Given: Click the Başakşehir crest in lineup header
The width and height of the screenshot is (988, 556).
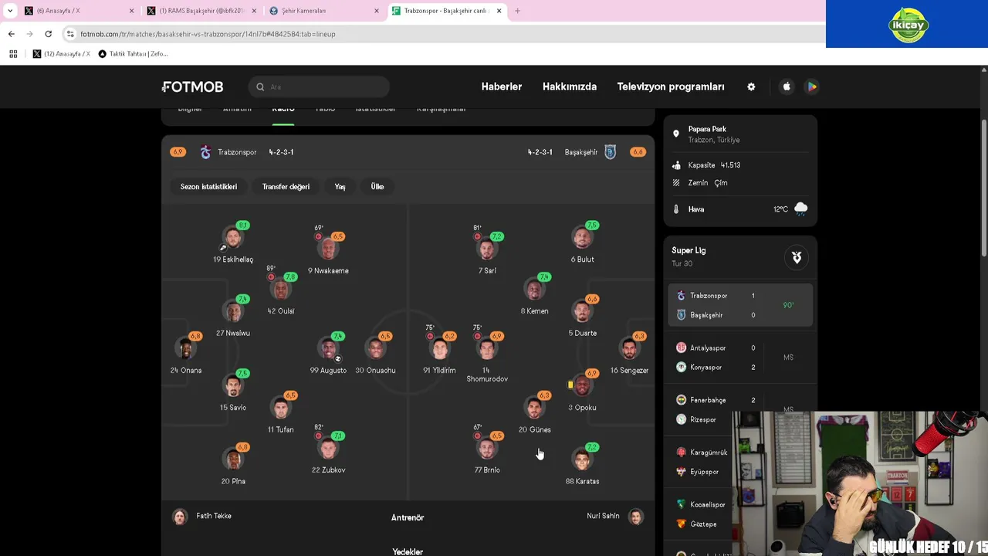Looking at the screenshot, I should click(610, 152).
